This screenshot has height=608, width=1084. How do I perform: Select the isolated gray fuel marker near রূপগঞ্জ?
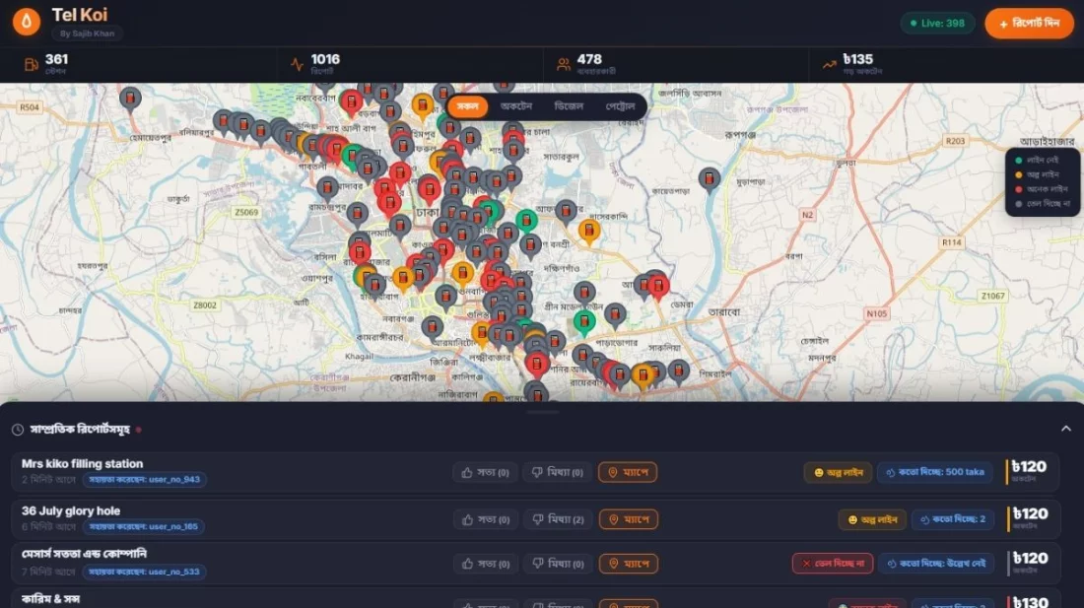coord(709,178)
